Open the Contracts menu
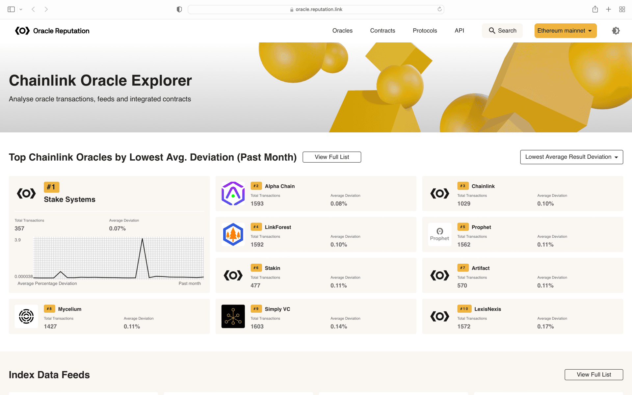This screenshot has height=395, width=632. pos(382,31)
